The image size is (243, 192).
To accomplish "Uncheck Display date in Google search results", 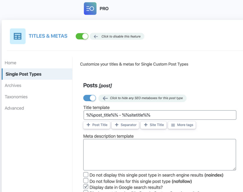I will pos(86,187).
